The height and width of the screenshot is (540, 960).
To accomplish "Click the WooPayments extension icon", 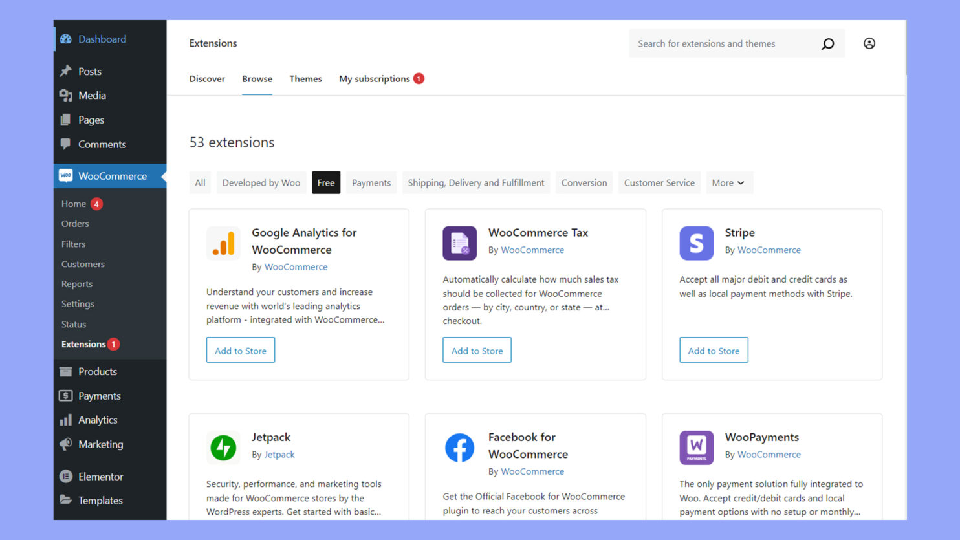I will (x=696, y=448).
